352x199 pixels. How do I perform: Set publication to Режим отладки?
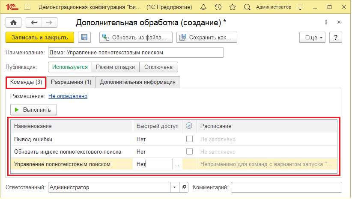115,67
